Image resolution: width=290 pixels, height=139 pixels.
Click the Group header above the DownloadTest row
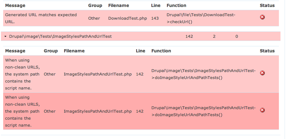pos(95,5)
